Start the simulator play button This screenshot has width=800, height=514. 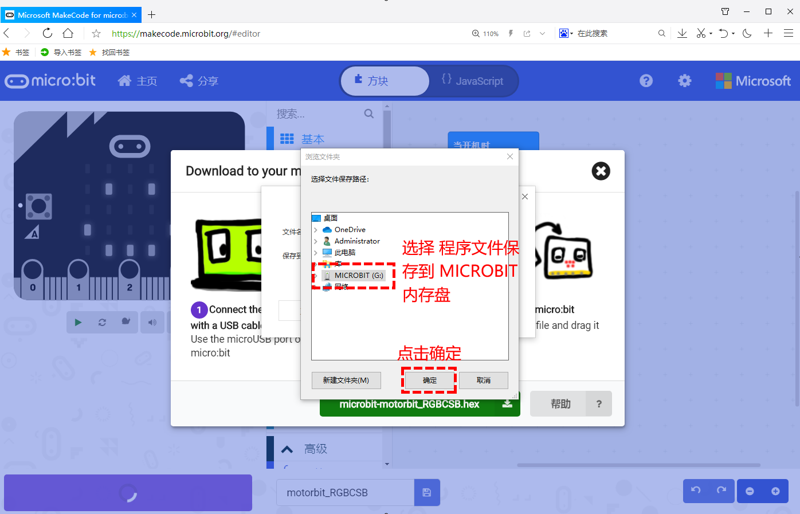click(78, 323)
